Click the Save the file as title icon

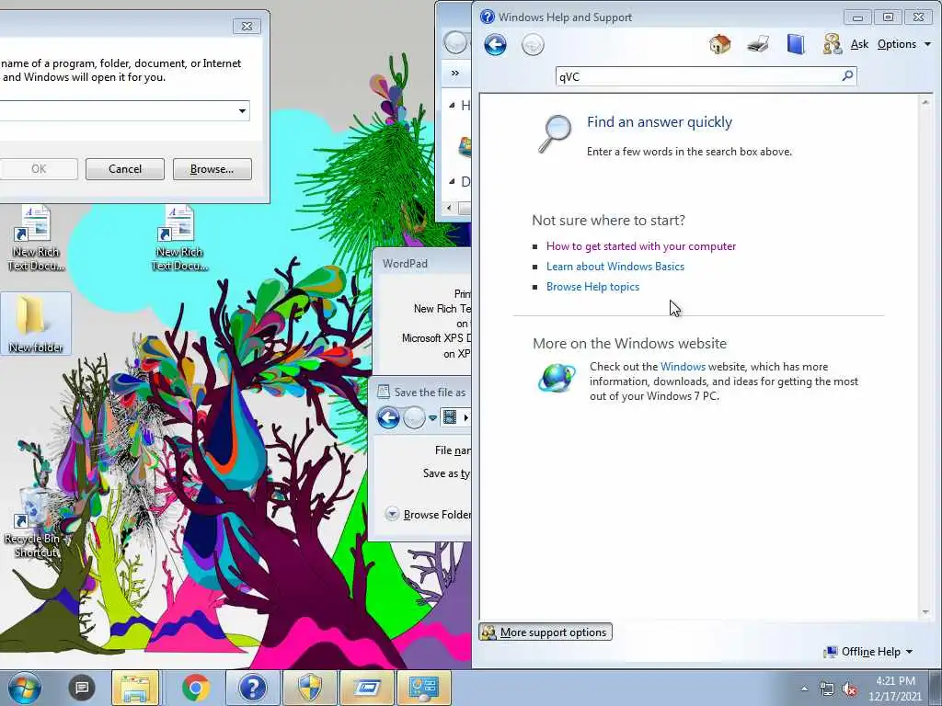(x=383, y=392)
